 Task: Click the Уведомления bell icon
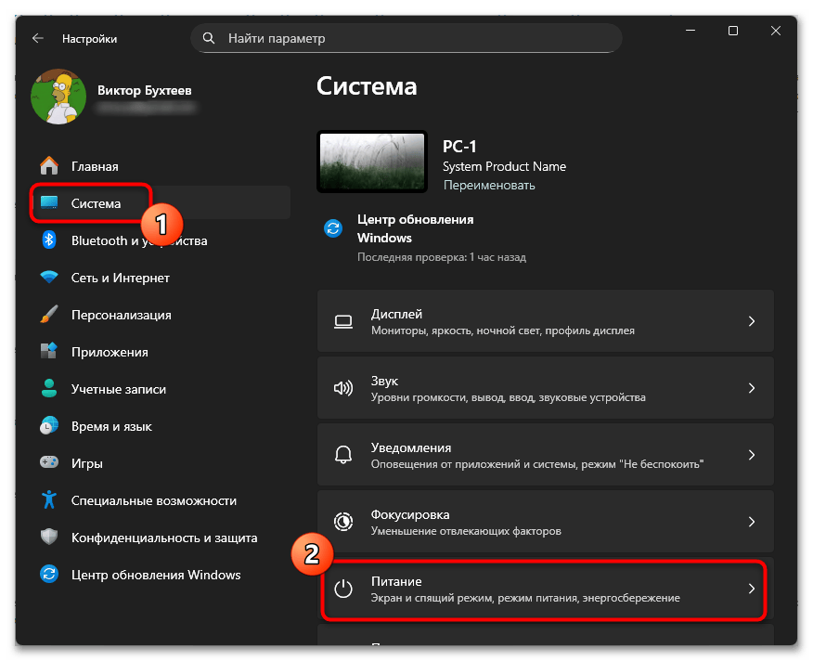343,455
